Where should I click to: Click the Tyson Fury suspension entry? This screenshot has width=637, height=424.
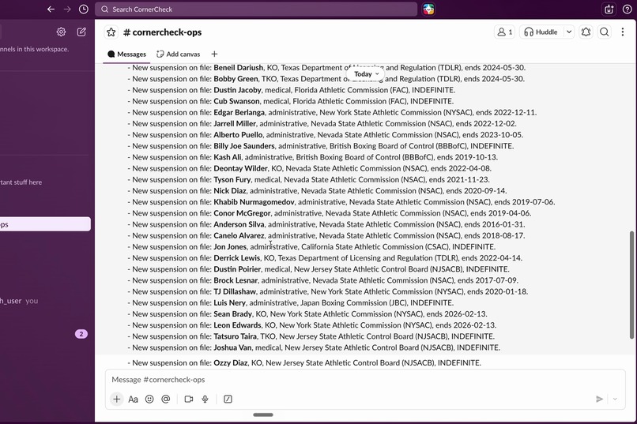tap(308, 179)
